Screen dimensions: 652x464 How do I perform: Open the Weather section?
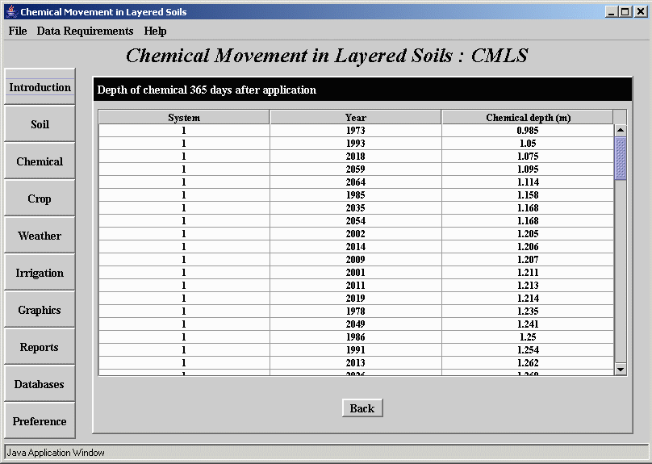[40, 236]
